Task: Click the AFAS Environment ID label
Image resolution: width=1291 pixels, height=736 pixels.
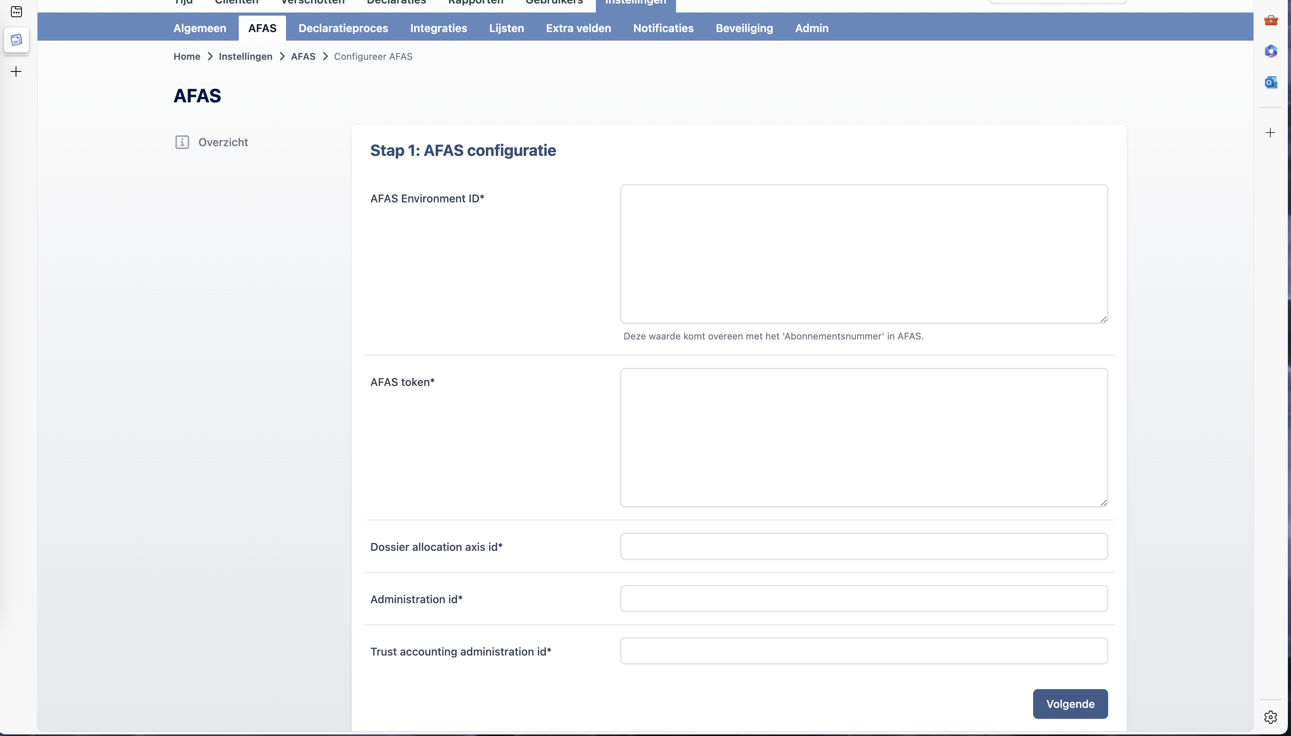Action: pos(427,199)
